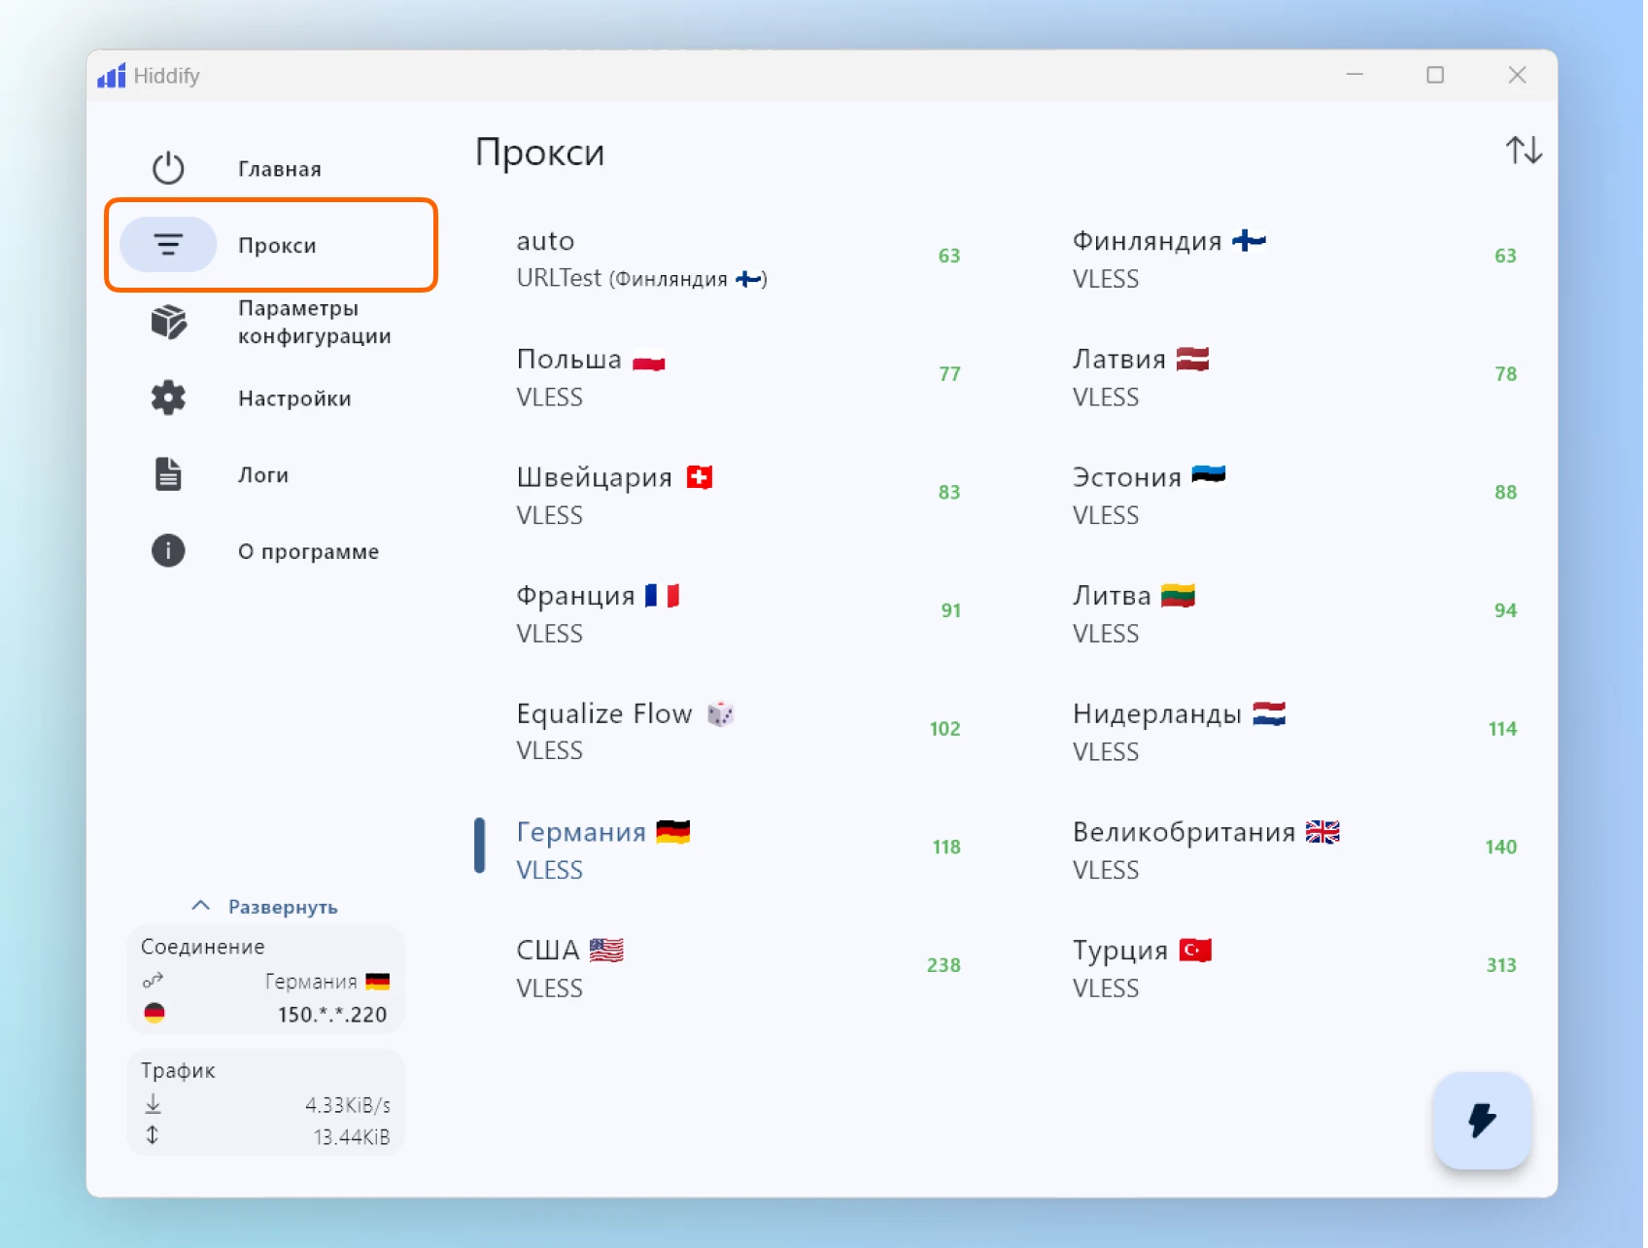Viewport: 1648px width, 1248px height.
Task: Click the sort arrows icon in header
Action: (1523, 151)
